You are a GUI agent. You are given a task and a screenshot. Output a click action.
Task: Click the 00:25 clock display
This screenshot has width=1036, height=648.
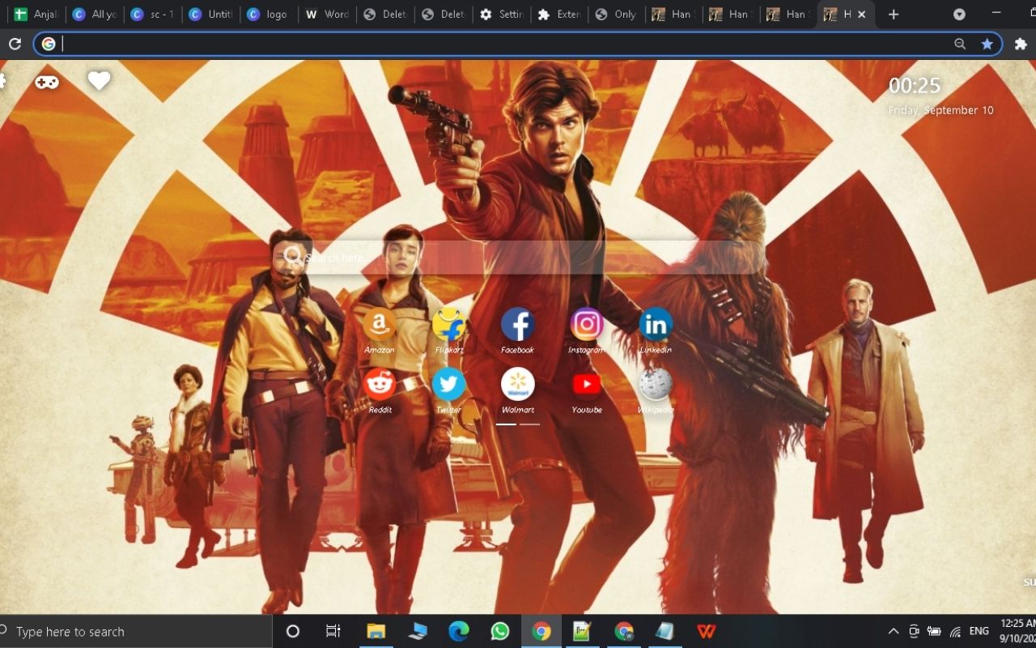(915, 86)
